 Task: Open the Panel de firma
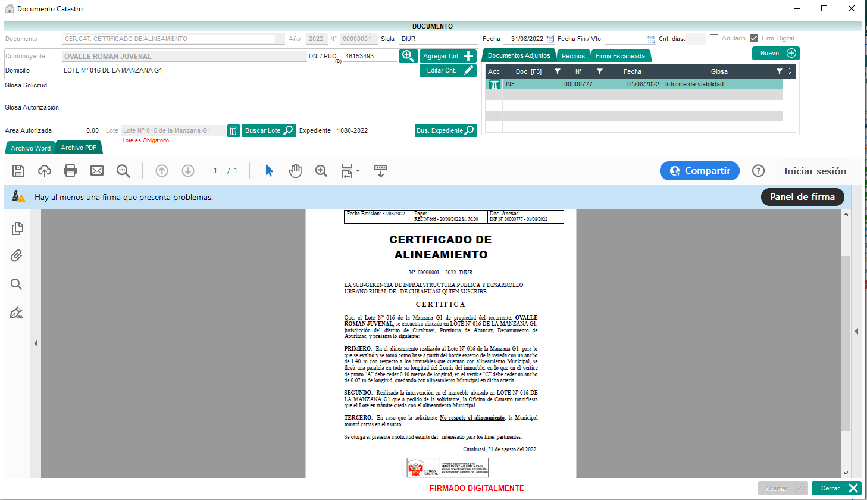click(x=802, y=197)
